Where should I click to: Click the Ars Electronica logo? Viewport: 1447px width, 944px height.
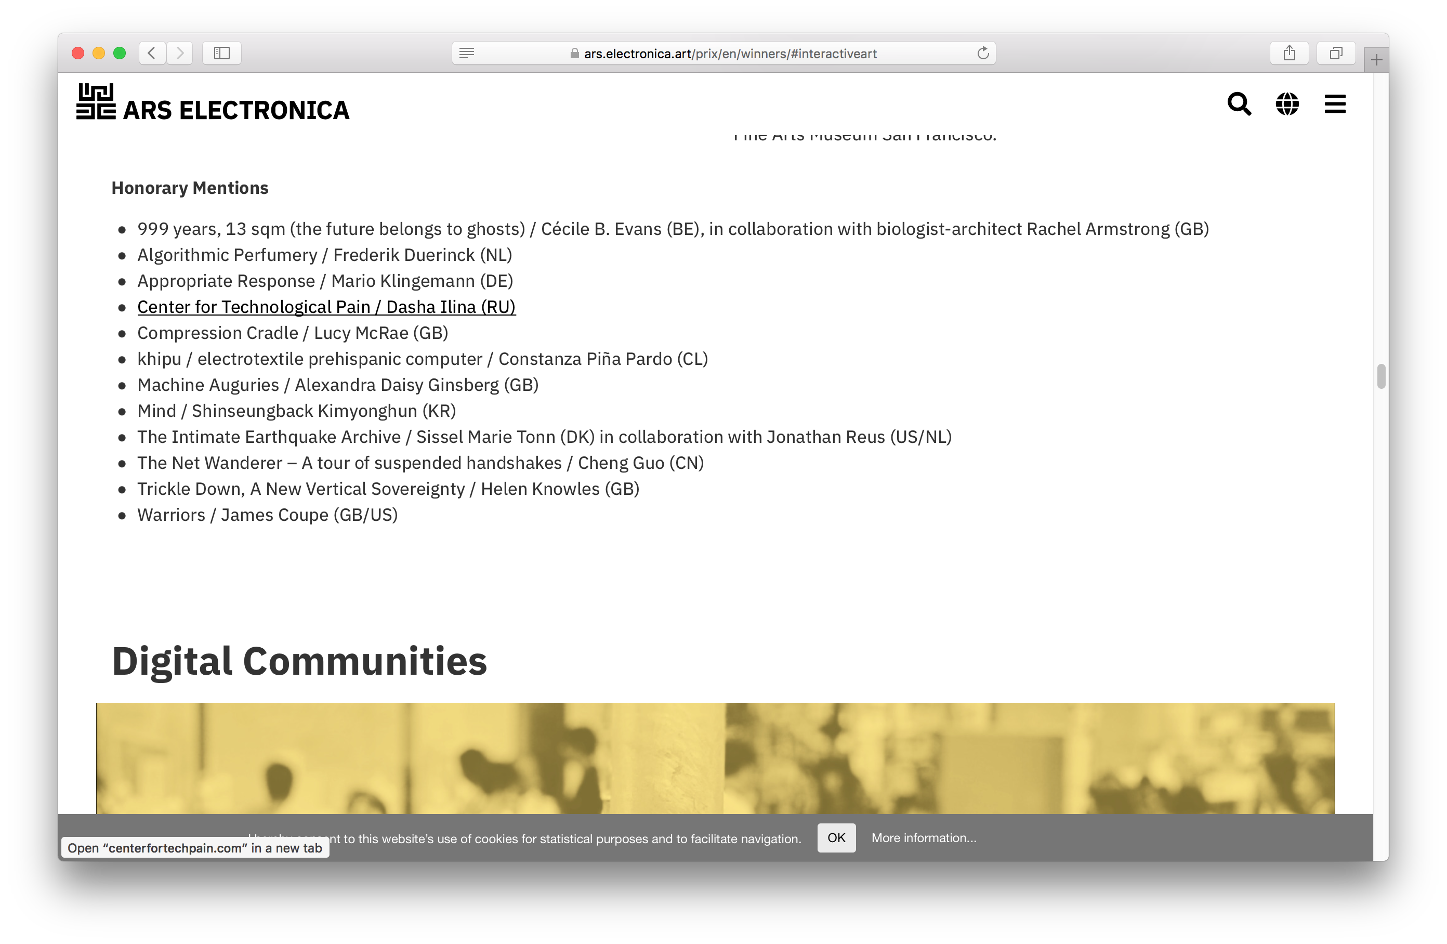pos(213,101)
